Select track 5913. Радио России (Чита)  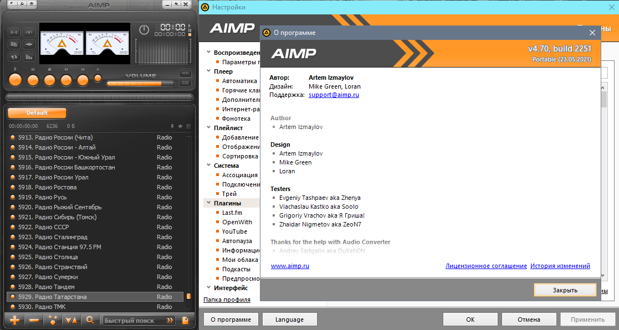[x=95, y=137]
